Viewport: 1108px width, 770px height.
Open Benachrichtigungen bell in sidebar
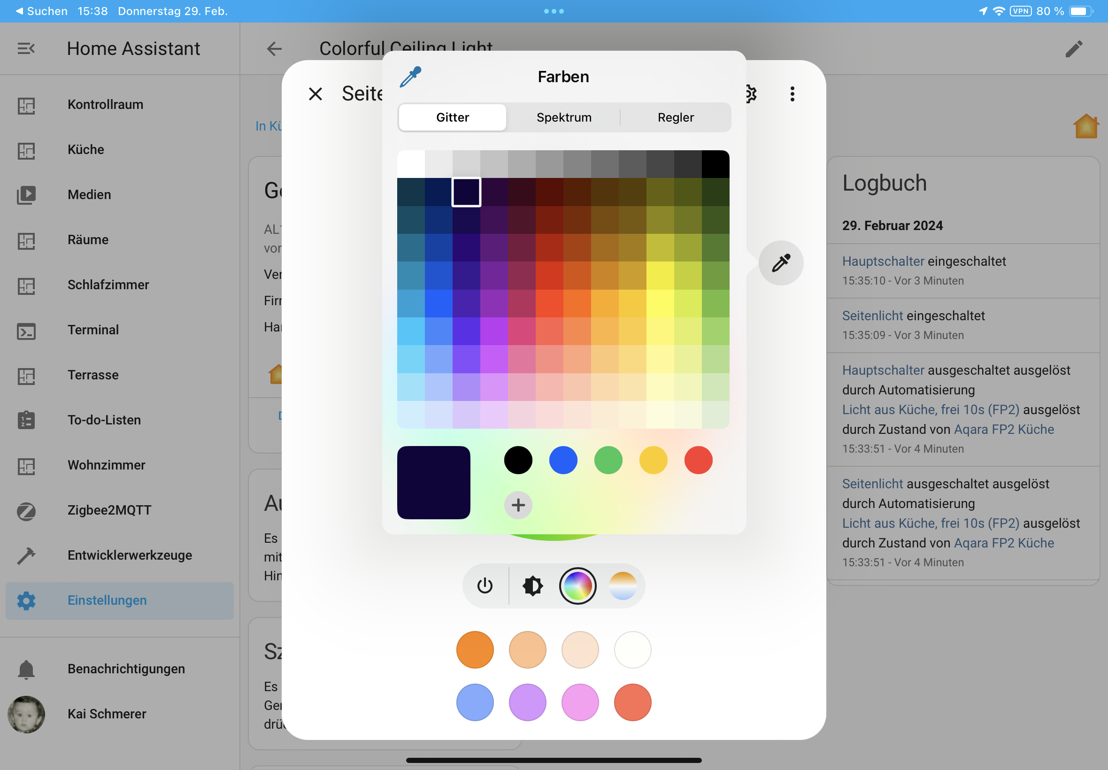26,669
